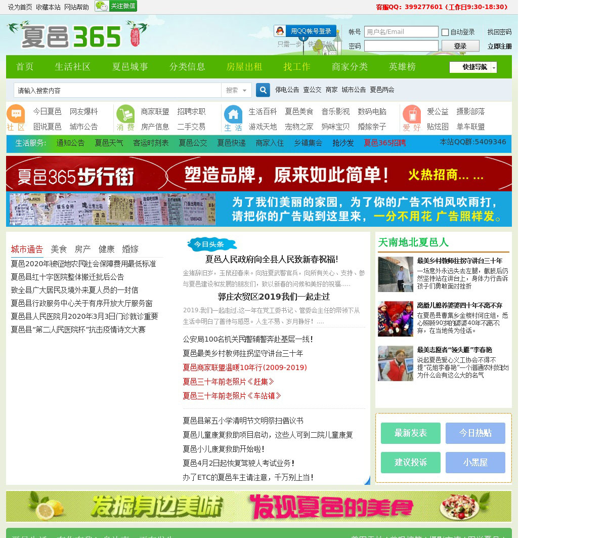The width and height of the screenshot is (607, 538).
Task: Select the 房产 tab
Action: click(x=82, y=249)
